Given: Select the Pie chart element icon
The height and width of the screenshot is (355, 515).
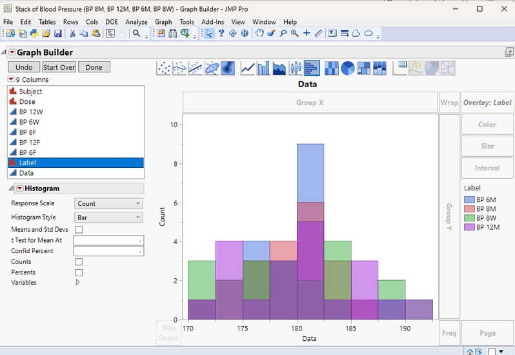Looking at the screenshot, I should [x=348, y=68].
